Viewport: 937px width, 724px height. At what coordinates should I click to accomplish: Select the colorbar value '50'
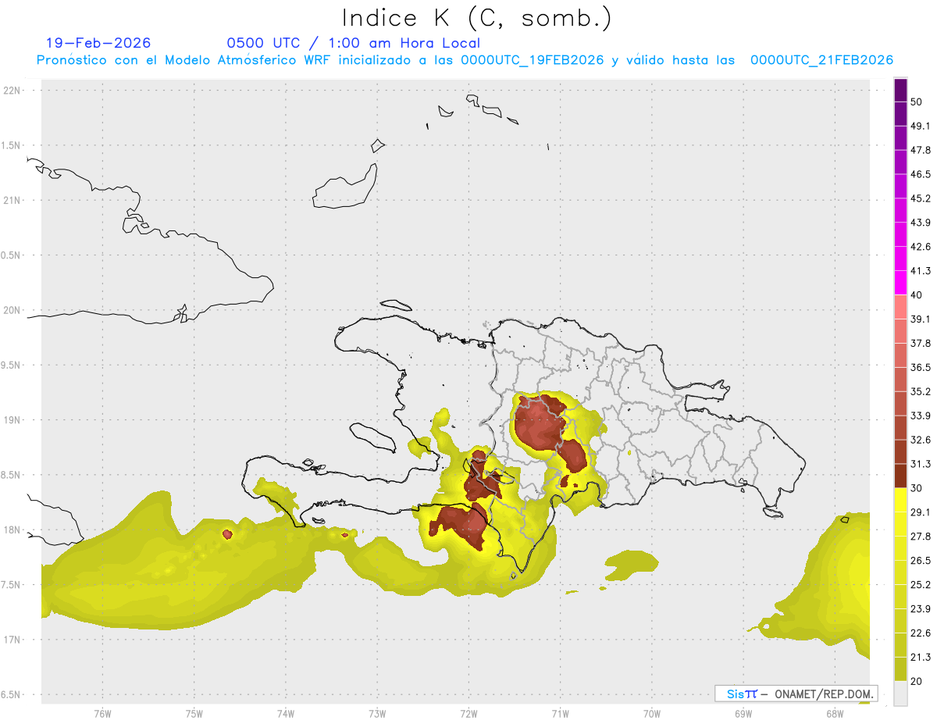pos(917,102)
